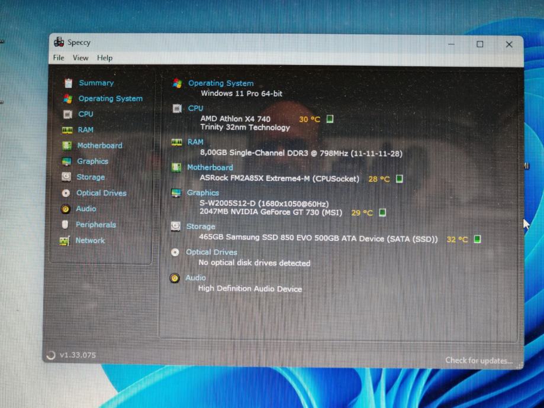544x408 pixels.
Task: Open the View menu
Action: (x=81, y=58)
